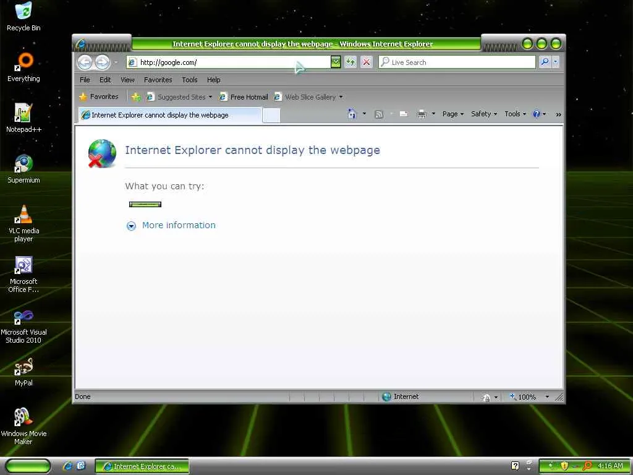
Task: Click the Print icon
Action: pyautogui.click(x=422, y=114)
